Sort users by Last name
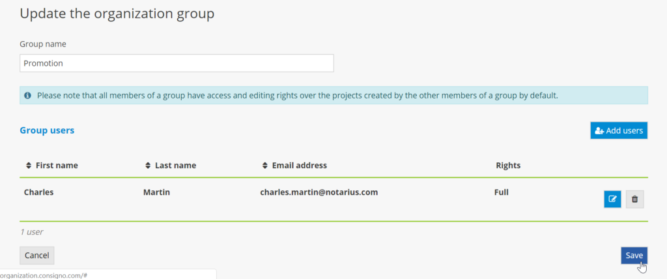The height and width of the screenshot is (279, 667). [x=148, y=166]
